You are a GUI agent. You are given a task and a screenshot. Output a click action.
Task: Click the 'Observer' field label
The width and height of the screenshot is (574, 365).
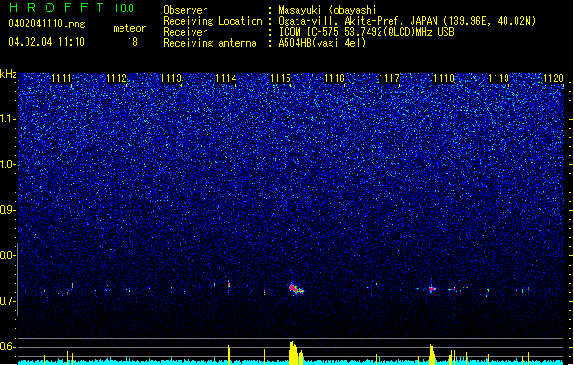point(185,10)
